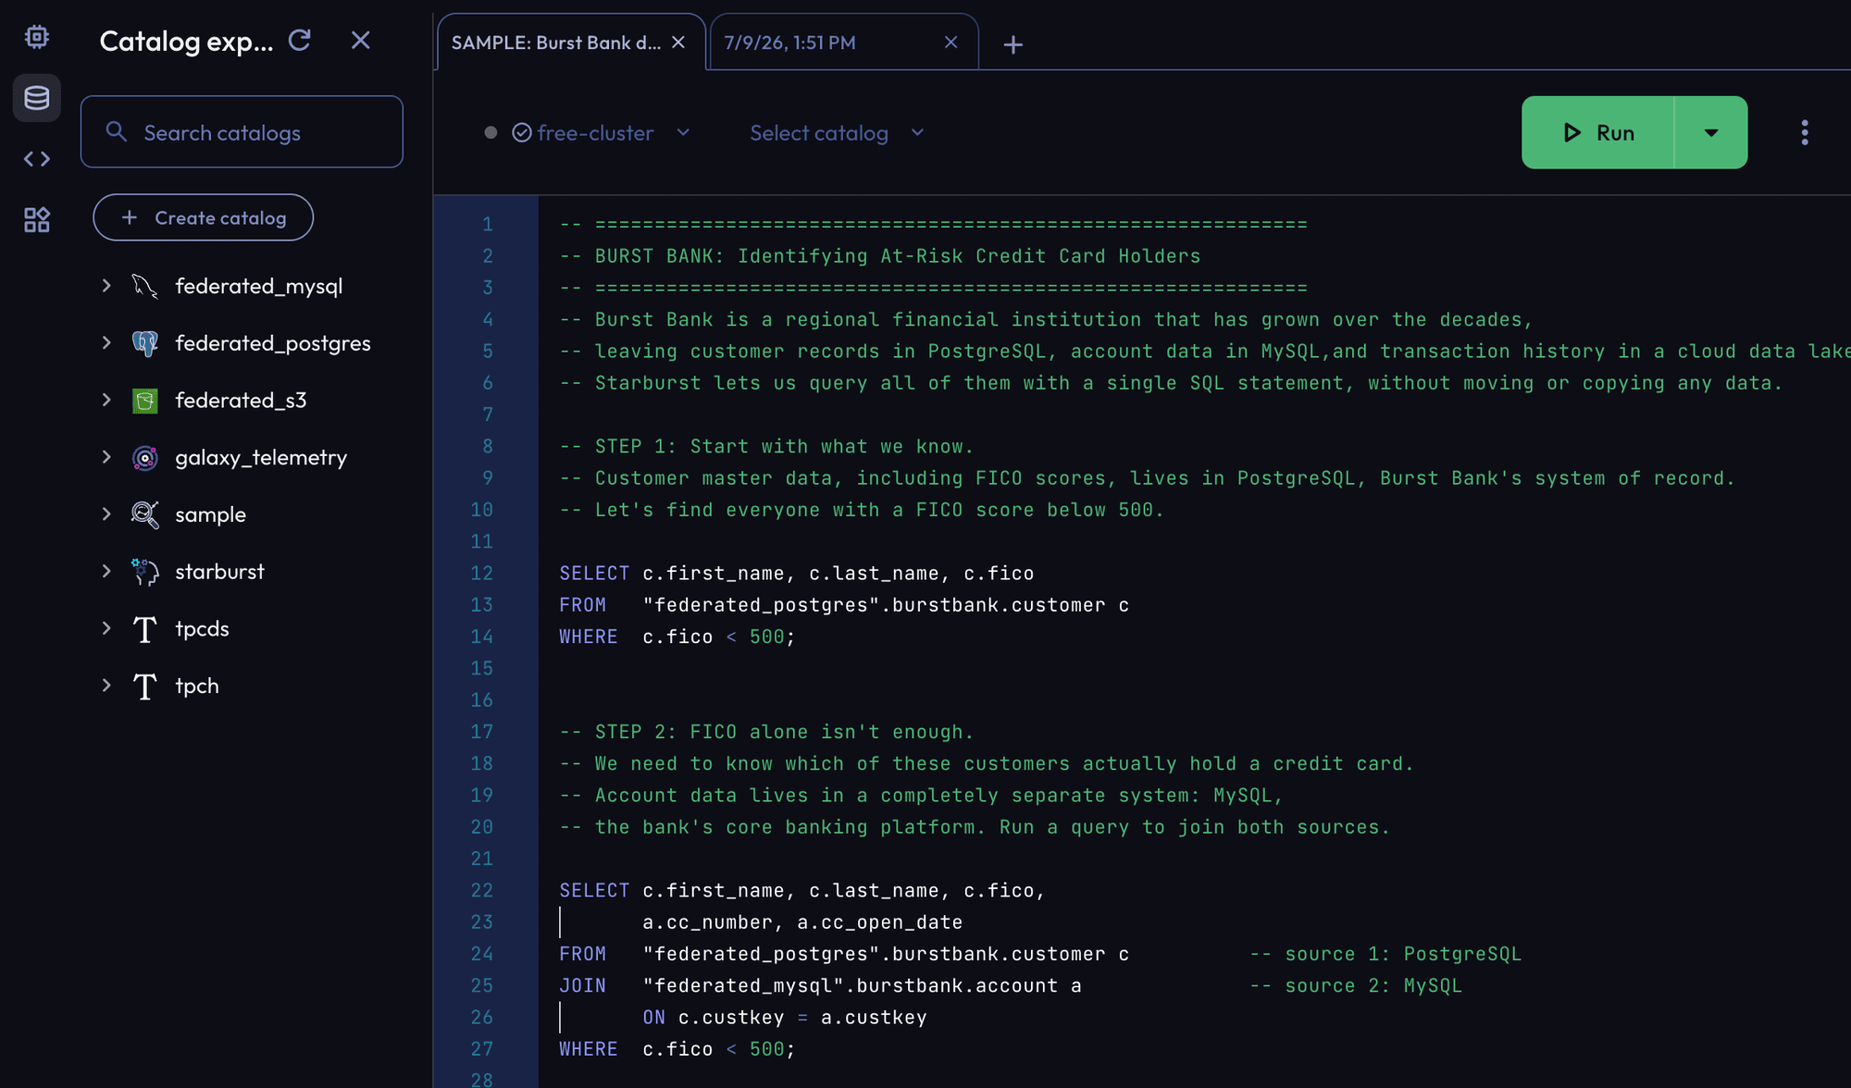Click line number 12 in gutter

point(482,573)
